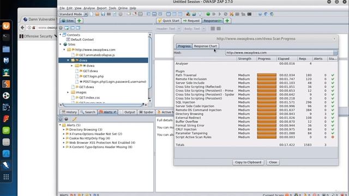Click the globe icon beside the Alerts pencil
This screenshot has width=349, height=196.
[x=67, y=119]
